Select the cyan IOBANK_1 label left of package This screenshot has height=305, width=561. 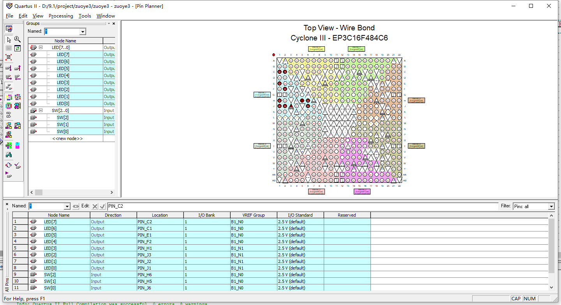click(262, 95)
